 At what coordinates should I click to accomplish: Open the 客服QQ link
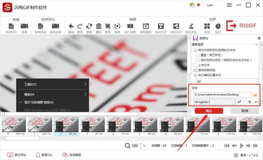[x=44, y=155]
